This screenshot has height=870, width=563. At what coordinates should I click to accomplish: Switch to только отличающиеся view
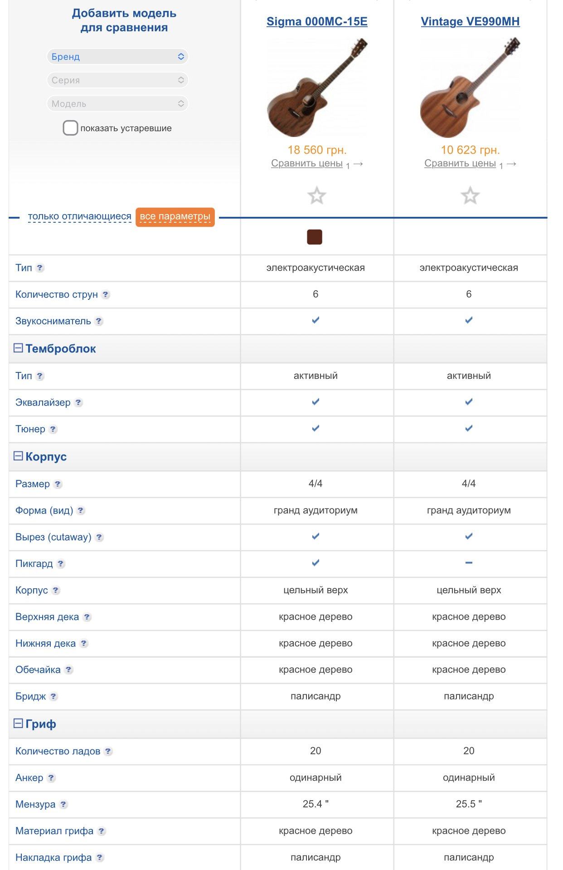click(x=79, y=216)
